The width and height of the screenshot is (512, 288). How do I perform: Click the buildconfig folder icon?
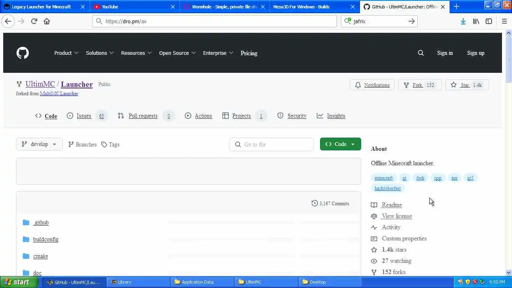[x=26, y=239]
